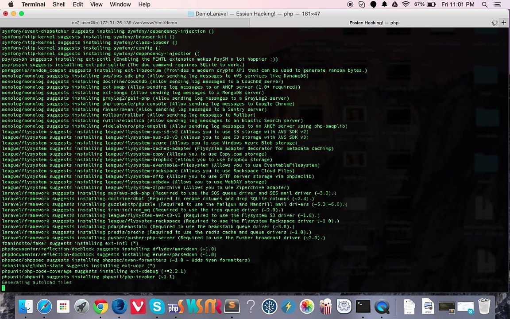Open the battery 67% status menu

point(425,4)
